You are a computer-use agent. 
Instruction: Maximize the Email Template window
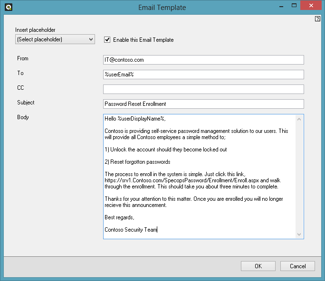[294, 6]
